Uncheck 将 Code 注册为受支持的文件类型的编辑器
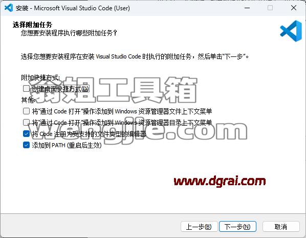 tap(26, 134)
